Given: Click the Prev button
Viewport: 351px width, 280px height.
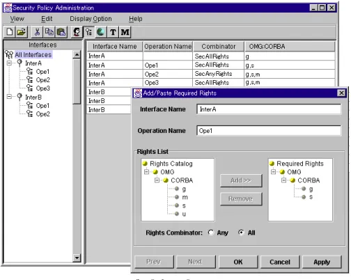Looking at the screenshot, I should (x=154, y=262).
